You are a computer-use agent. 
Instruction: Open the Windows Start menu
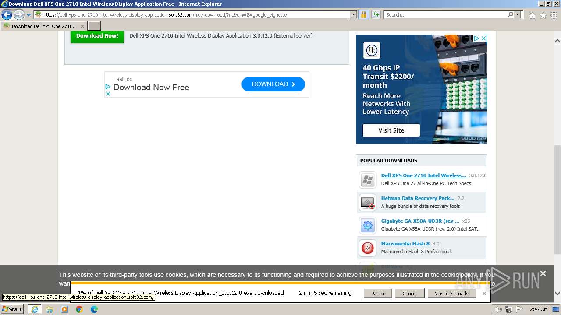(x=12, y=309)
